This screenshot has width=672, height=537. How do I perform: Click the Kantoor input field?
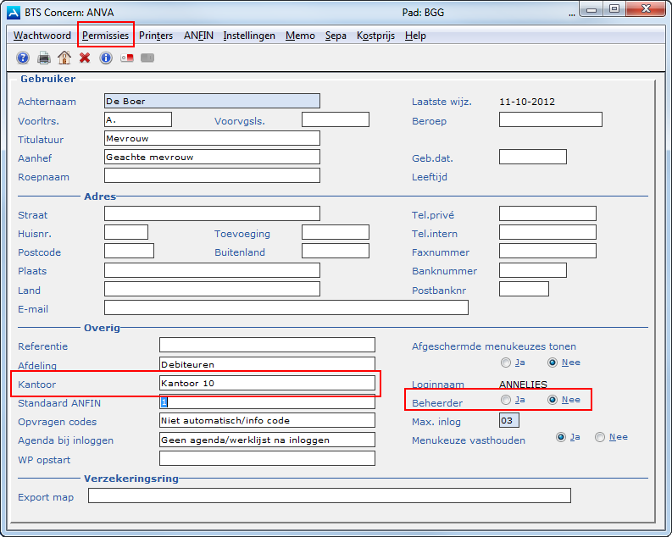click(267, 383)
